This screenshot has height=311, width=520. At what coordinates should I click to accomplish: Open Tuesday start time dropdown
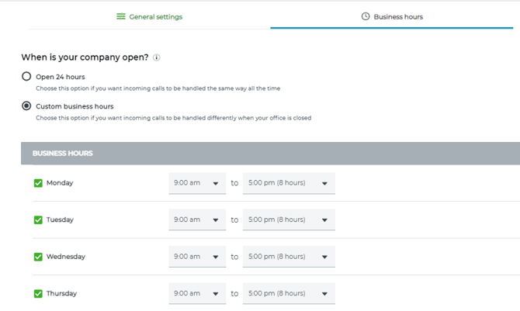197,219
